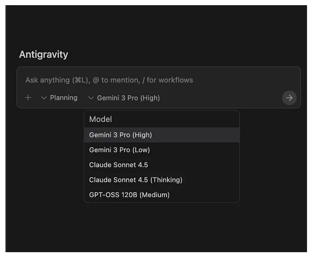Choose Gemini 3 Pro (Low) model
The width and height of the screenshot is (311, 258).
(120, 150)
